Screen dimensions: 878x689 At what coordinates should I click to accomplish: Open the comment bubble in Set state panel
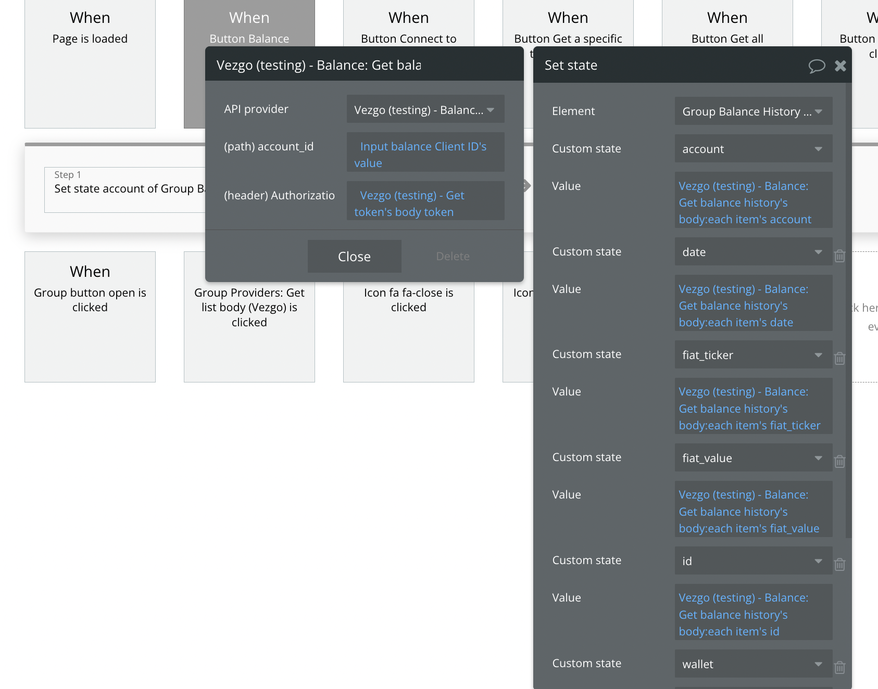816,66
